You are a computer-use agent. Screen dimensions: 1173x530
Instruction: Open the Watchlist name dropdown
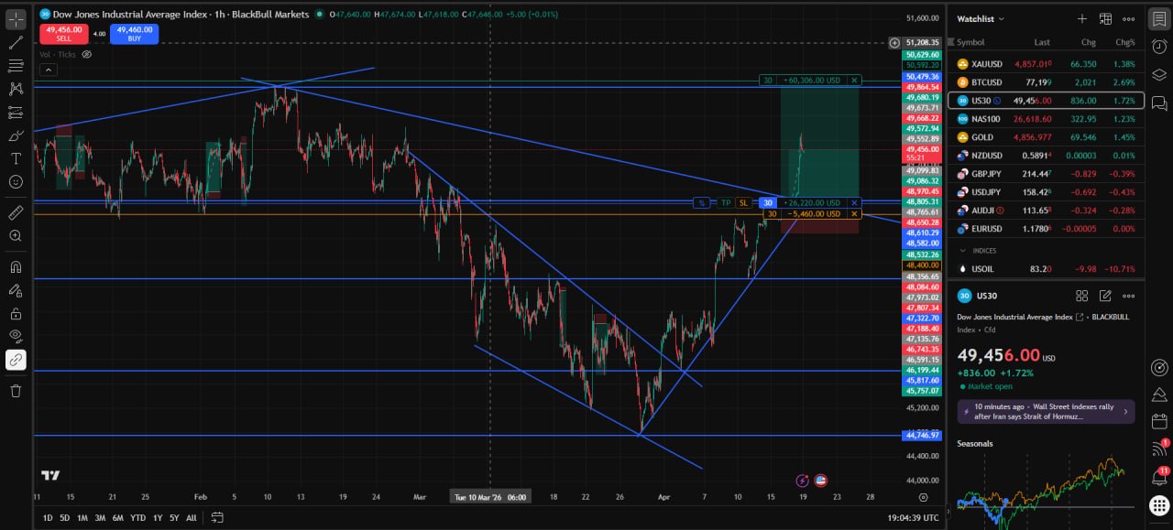click(981, 18)
